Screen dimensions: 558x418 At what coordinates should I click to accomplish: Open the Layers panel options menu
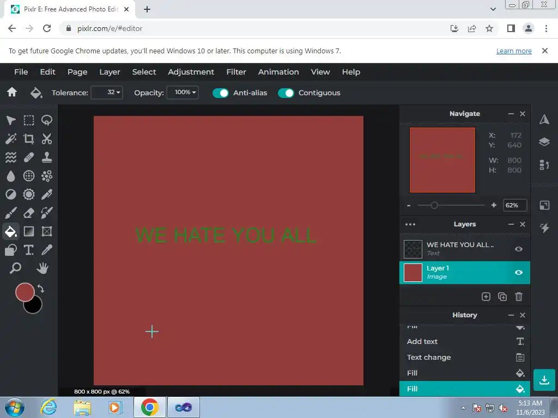(x=410, y=224)
